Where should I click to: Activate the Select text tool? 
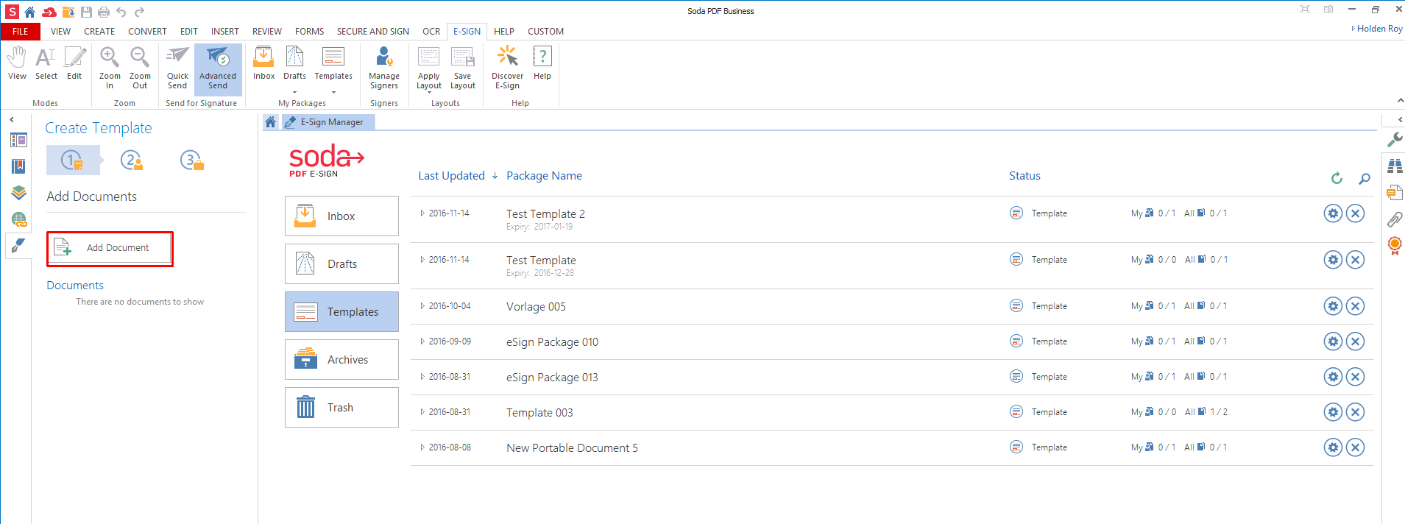46,63
